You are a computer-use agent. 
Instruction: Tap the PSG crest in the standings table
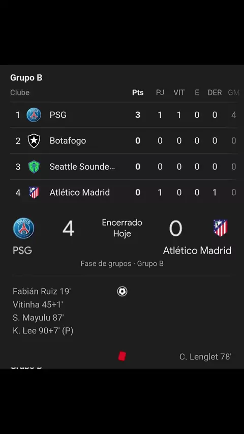pyautogui.click(x=34, y=115)
